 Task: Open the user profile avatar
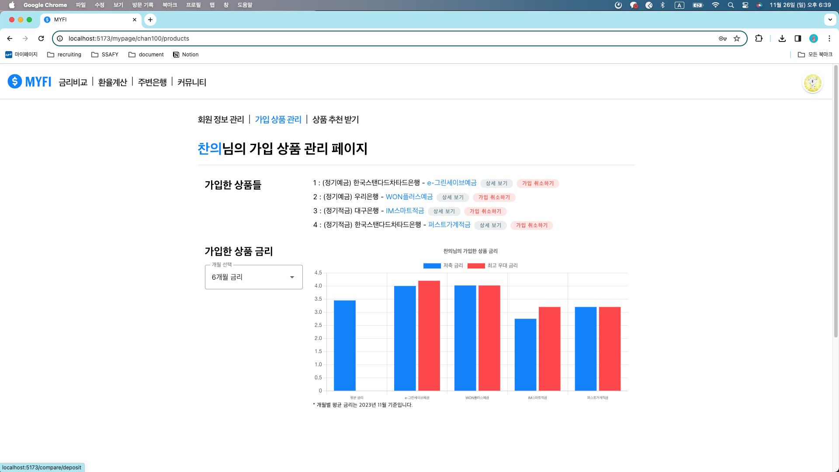point(812,83)
